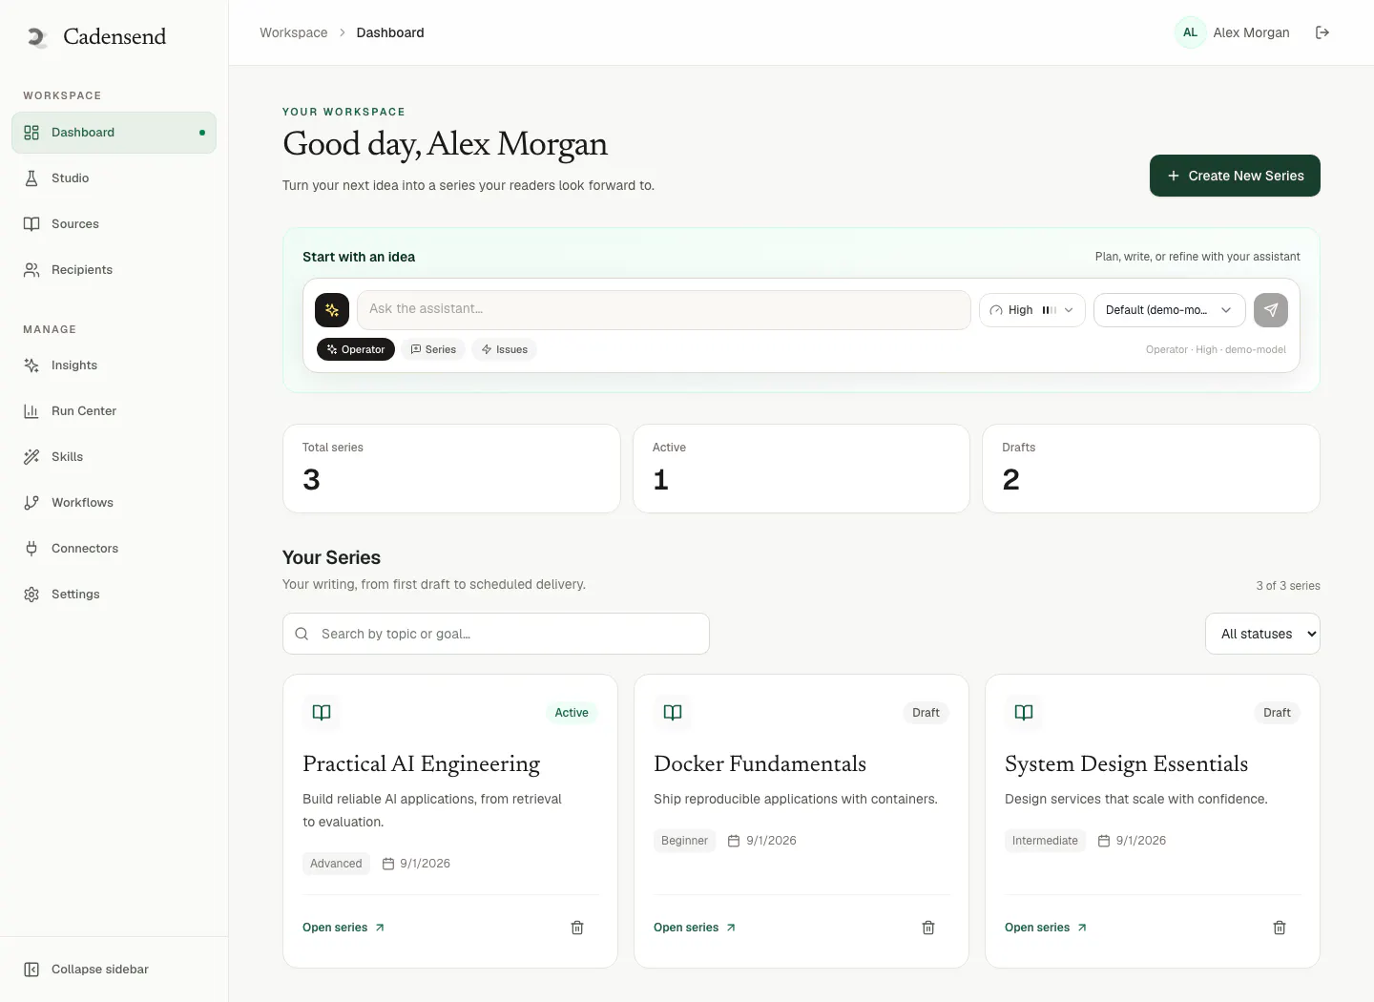The width and height of the screenshot is (1374, 1002).
Task: Click the Docker Fundamentals title
Action: [760, 763]
